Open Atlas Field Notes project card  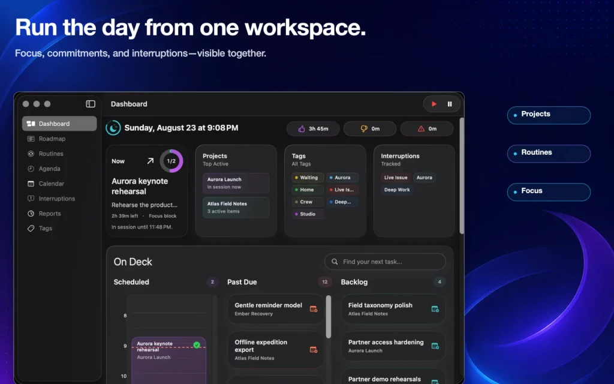(236, 207)
